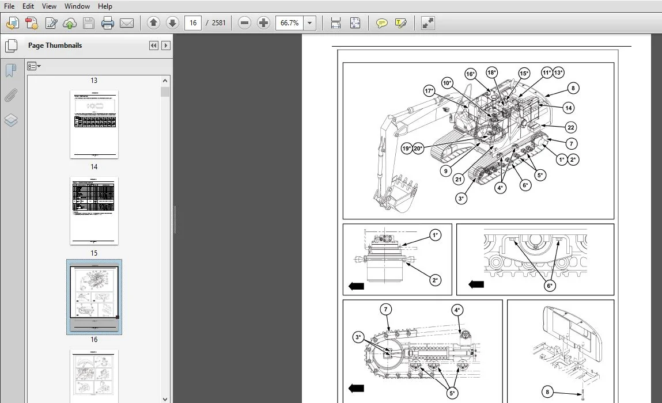The image size is (662, 403).
Task: Click the thumbnails scrollbar thumb
Action: pyautogui.click(x=165, y=92)
